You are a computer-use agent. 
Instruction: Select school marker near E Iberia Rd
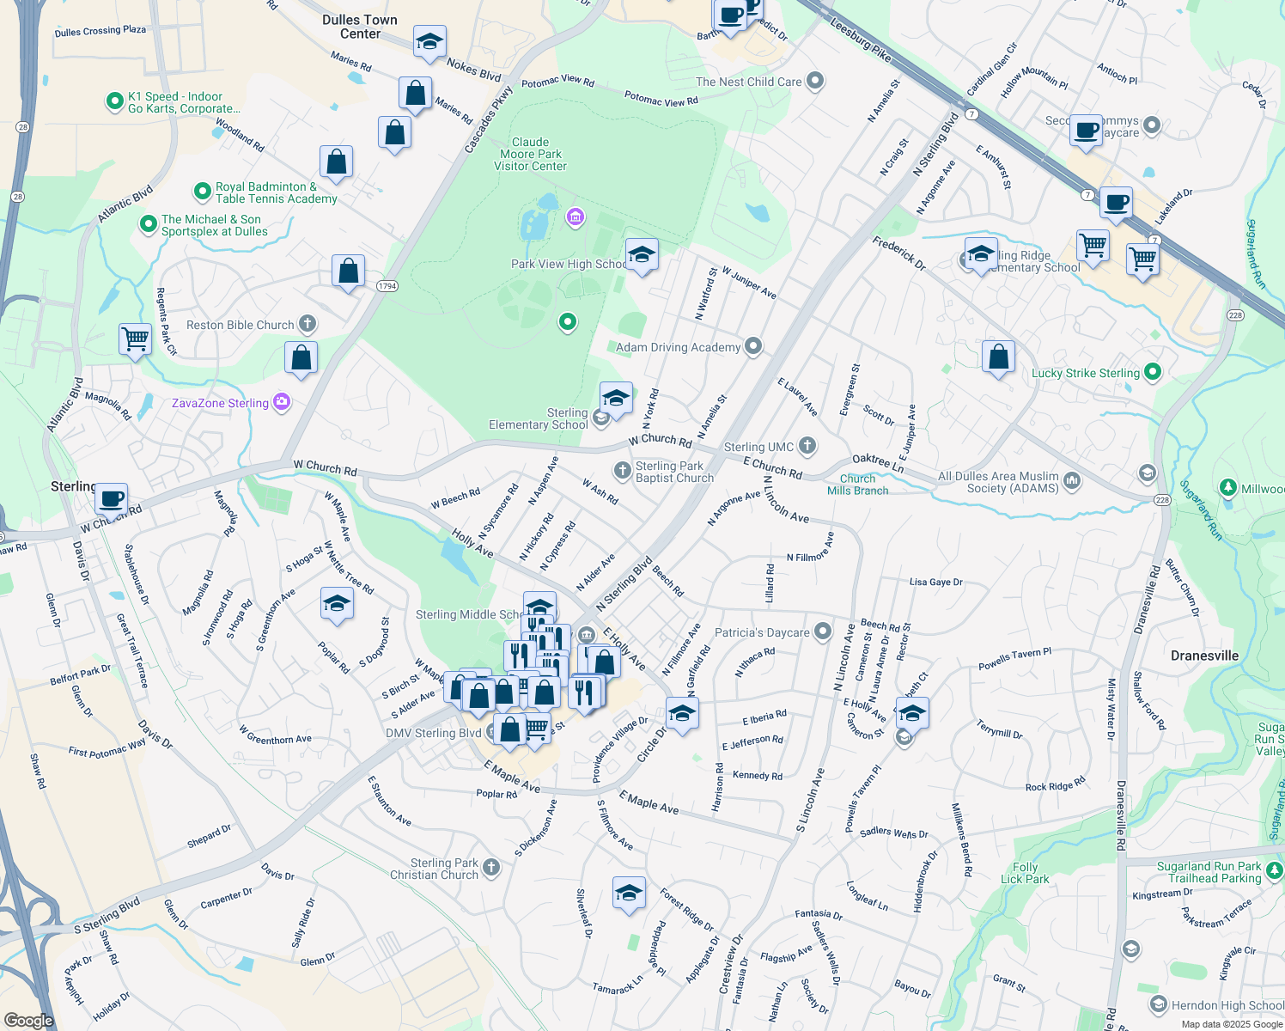pyautogui.click(x=682, y=714)
